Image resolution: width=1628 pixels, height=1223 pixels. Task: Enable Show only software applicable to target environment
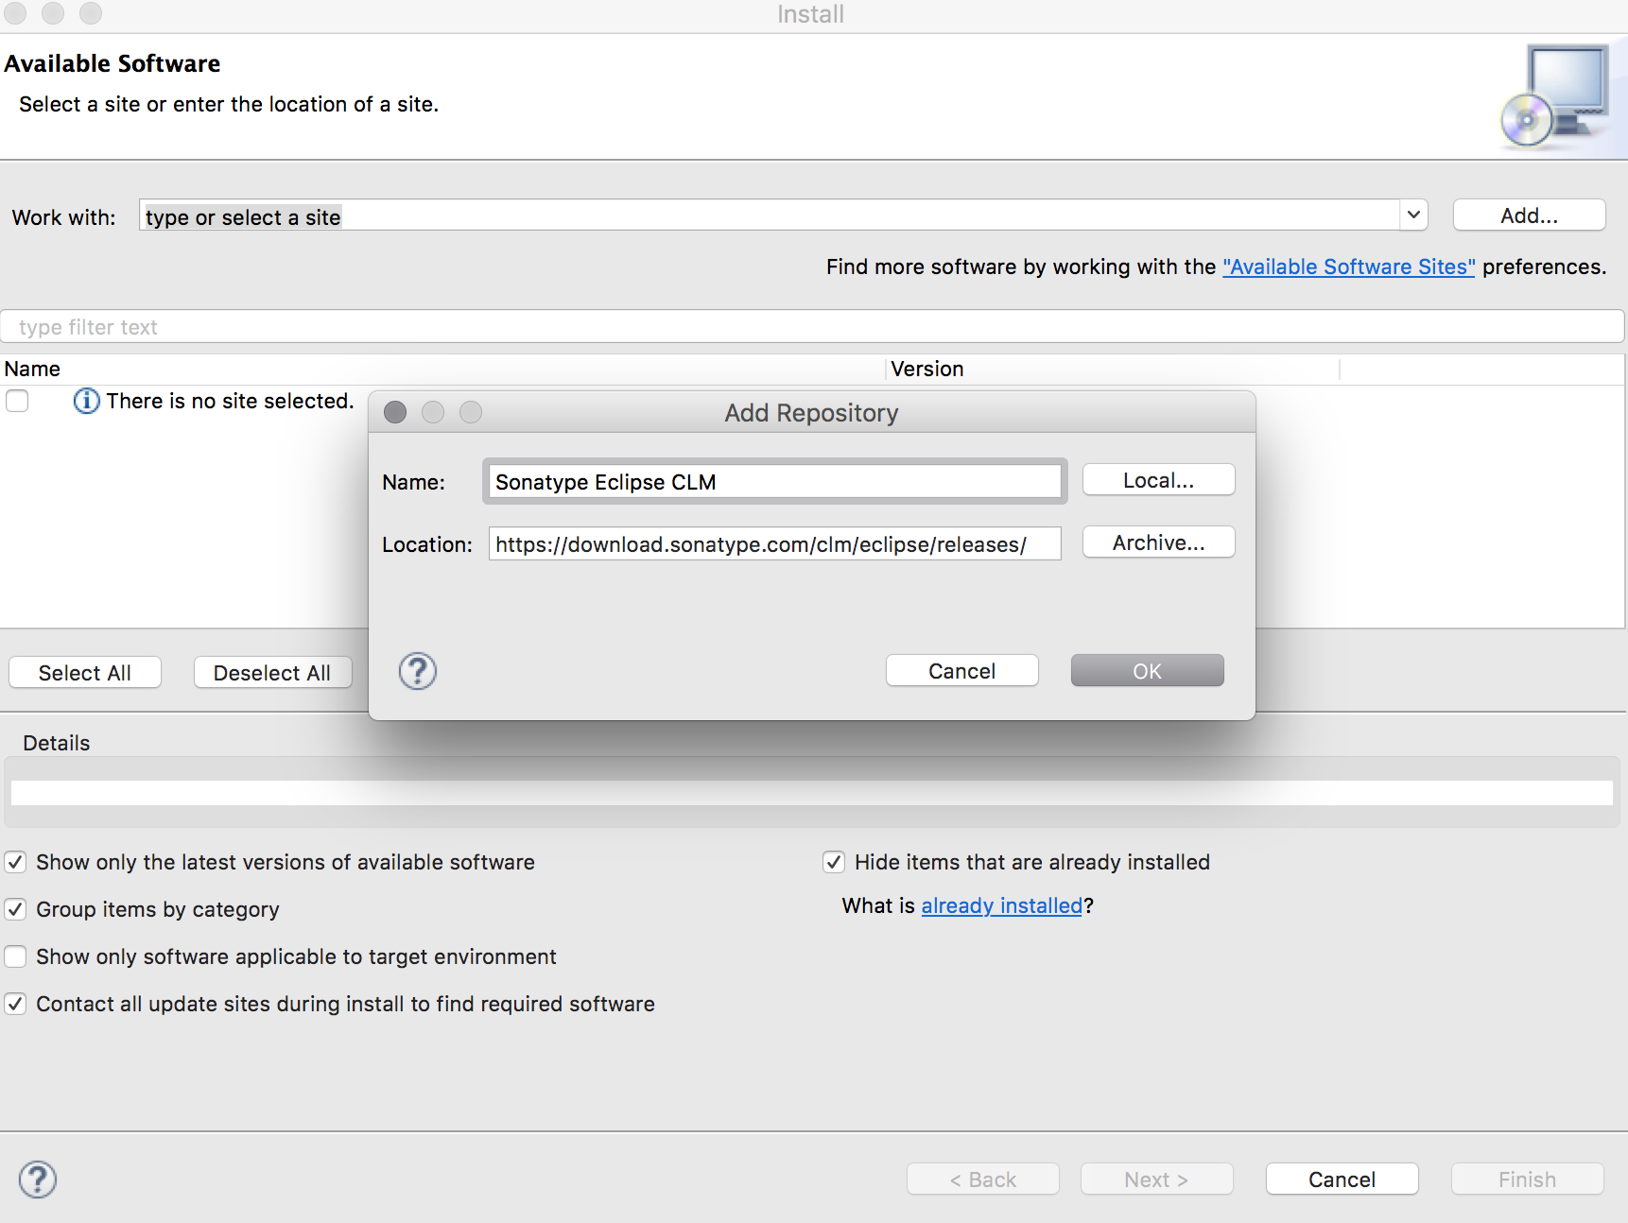[15, 956]
